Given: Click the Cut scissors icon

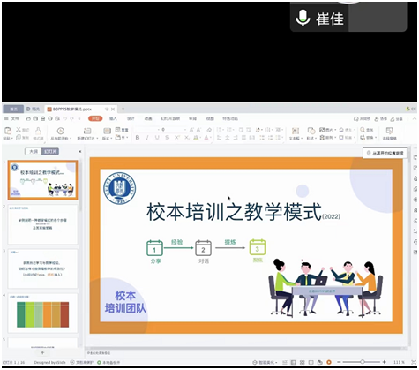Looking at the screenshot, I should click(x=19, y=130).
